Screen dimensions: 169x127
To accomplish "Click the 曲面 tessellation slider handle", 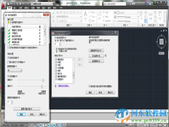I will 43,80.
